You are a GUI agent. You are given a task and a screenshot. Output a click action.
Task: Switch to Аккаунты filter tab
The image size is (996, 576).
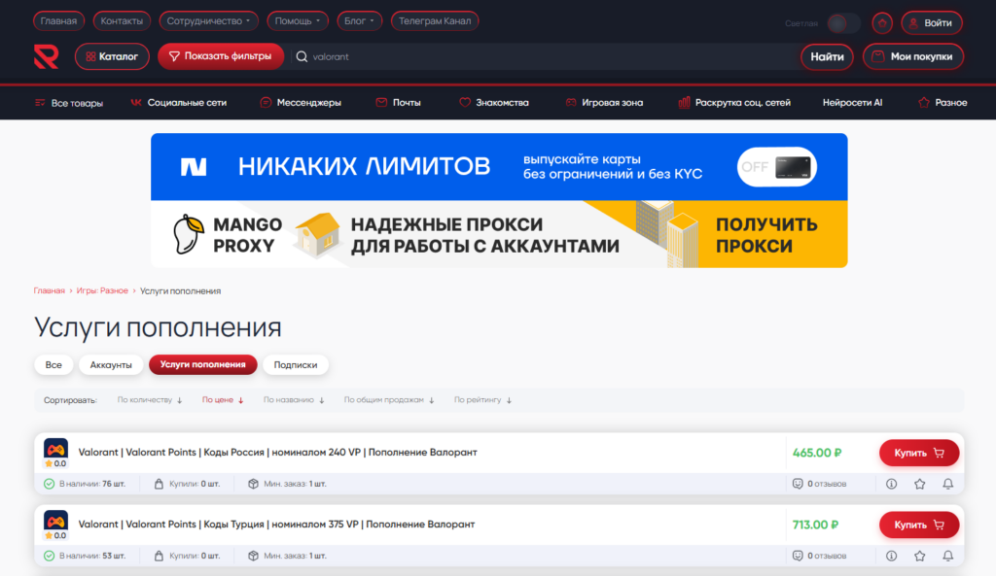point(111,365)
